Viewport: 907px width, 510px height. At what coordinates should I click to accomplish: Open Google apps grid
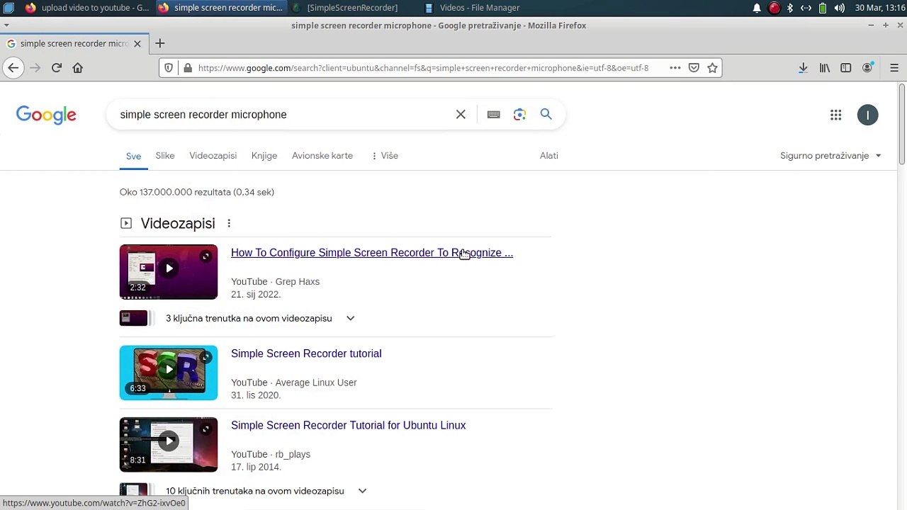pos(836,115)
